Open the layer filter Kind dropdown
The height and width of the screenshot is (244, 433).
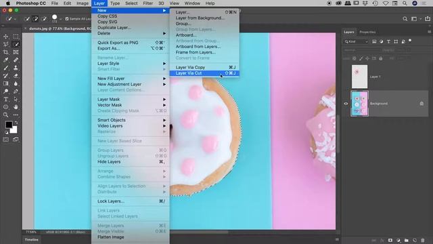[357, 41]
